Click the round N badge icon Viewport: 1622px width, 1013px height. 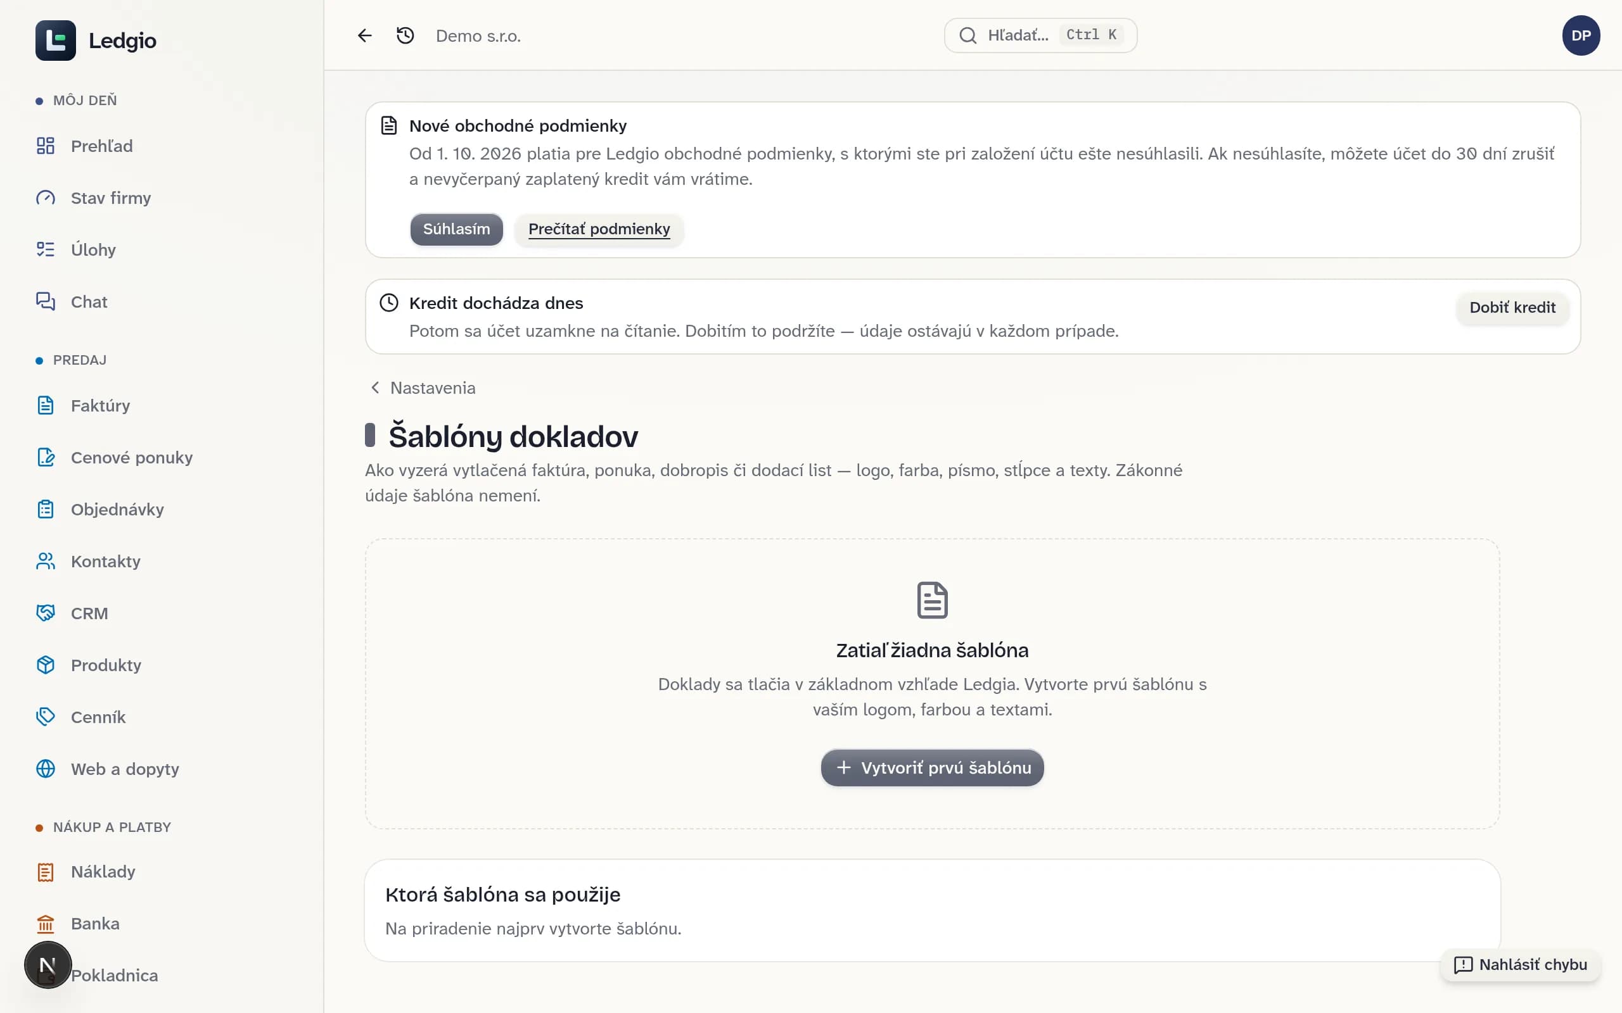(48, 965)
